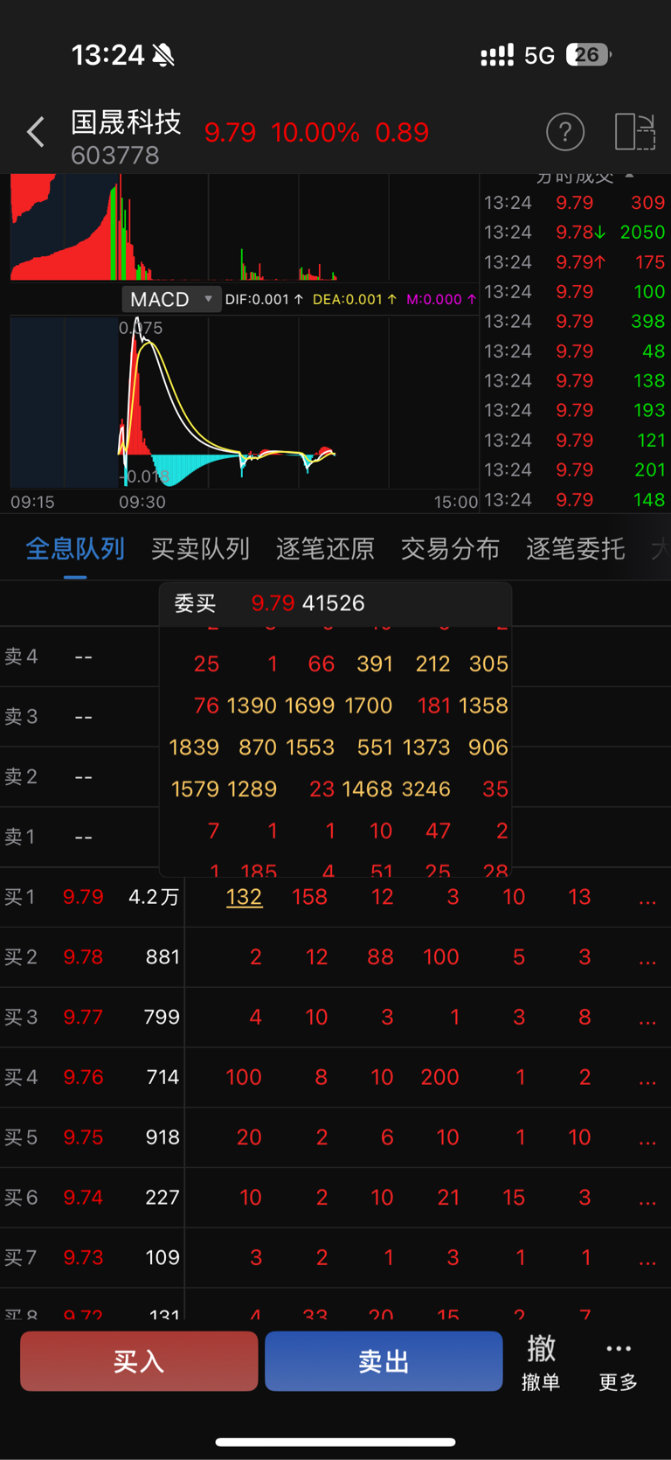Select the 全息队列 tab
The width and height of the screenshot is (671, 1460).
click(75, 548)
